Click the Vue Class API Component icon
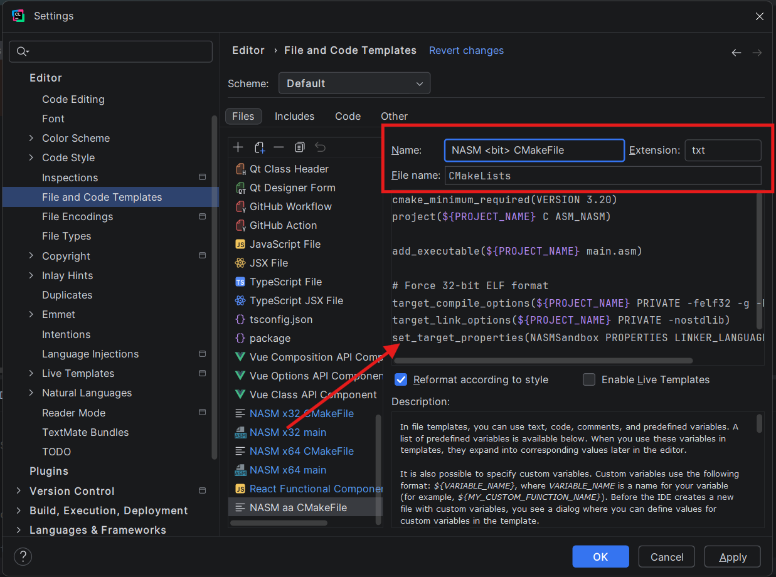Screen dimensions: 776x577 [x=240, y=394]
